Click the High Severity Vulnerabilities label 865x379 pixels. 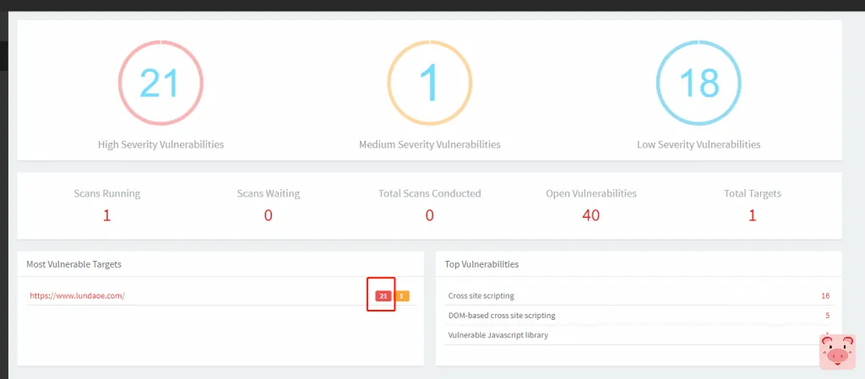coord(161,144)
